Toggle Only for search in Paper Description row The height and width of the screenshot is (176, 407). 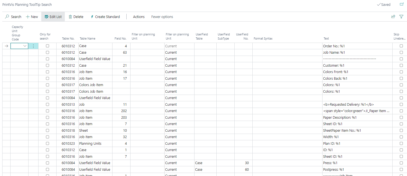(47, 117)
